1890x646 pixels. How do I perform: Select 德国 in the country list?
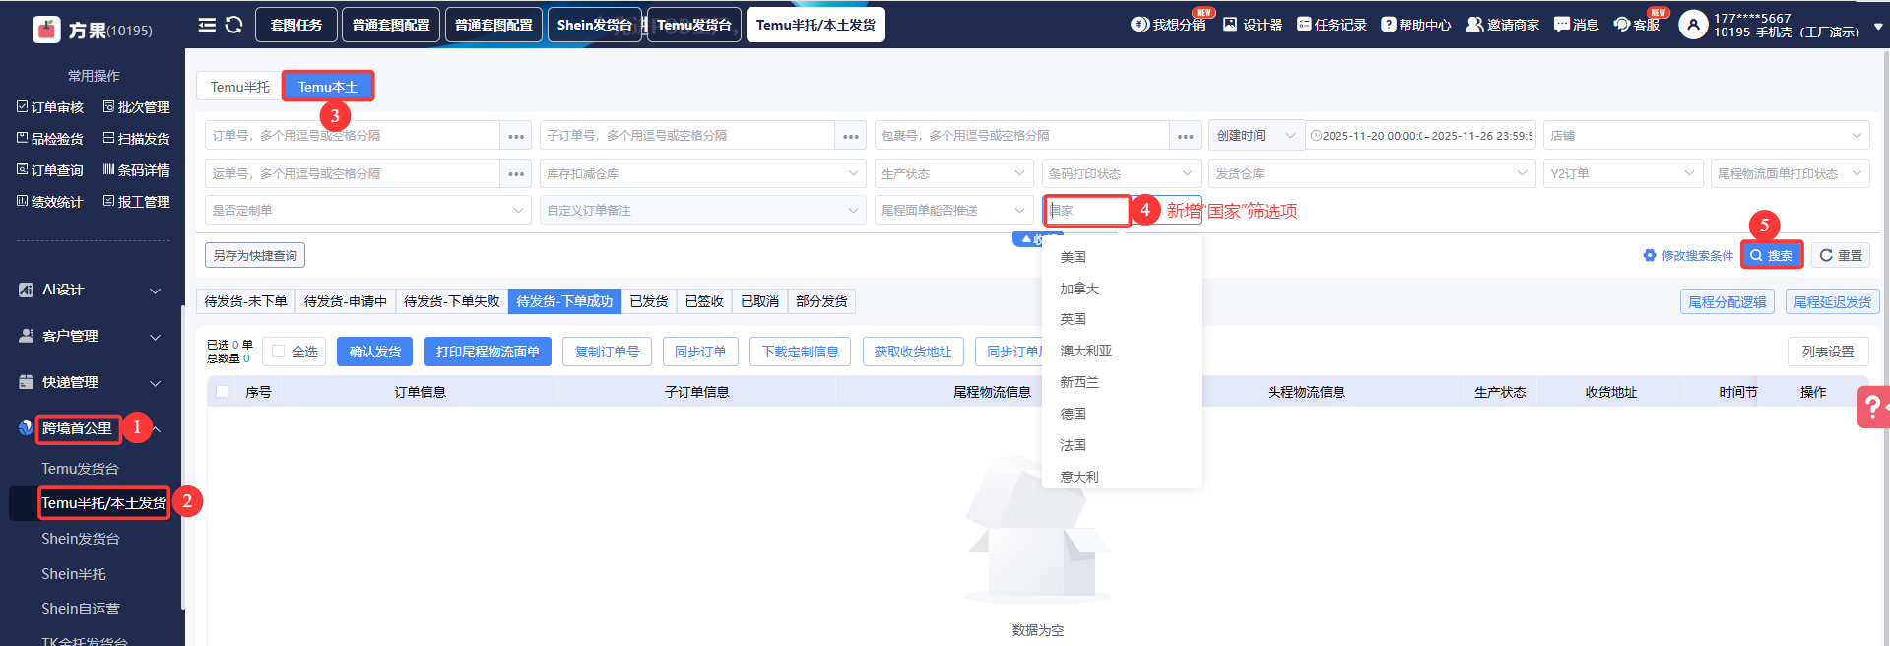tap(1121, 414)
